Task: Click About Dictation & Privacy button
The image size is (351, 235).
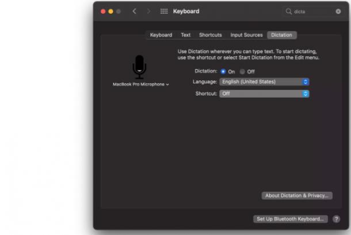Action: (x=297, y=196)
